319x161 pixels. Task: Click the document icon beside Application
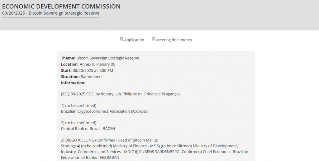click(121, 40)
